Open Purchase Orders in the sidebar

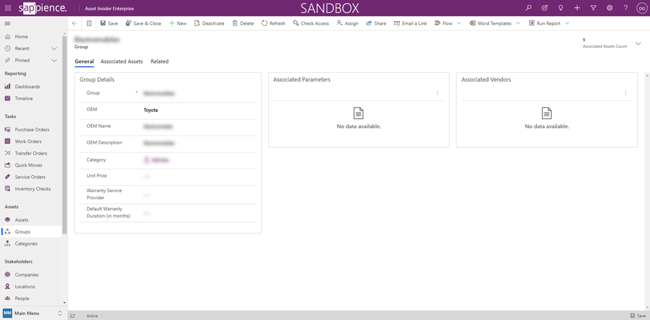32,130
